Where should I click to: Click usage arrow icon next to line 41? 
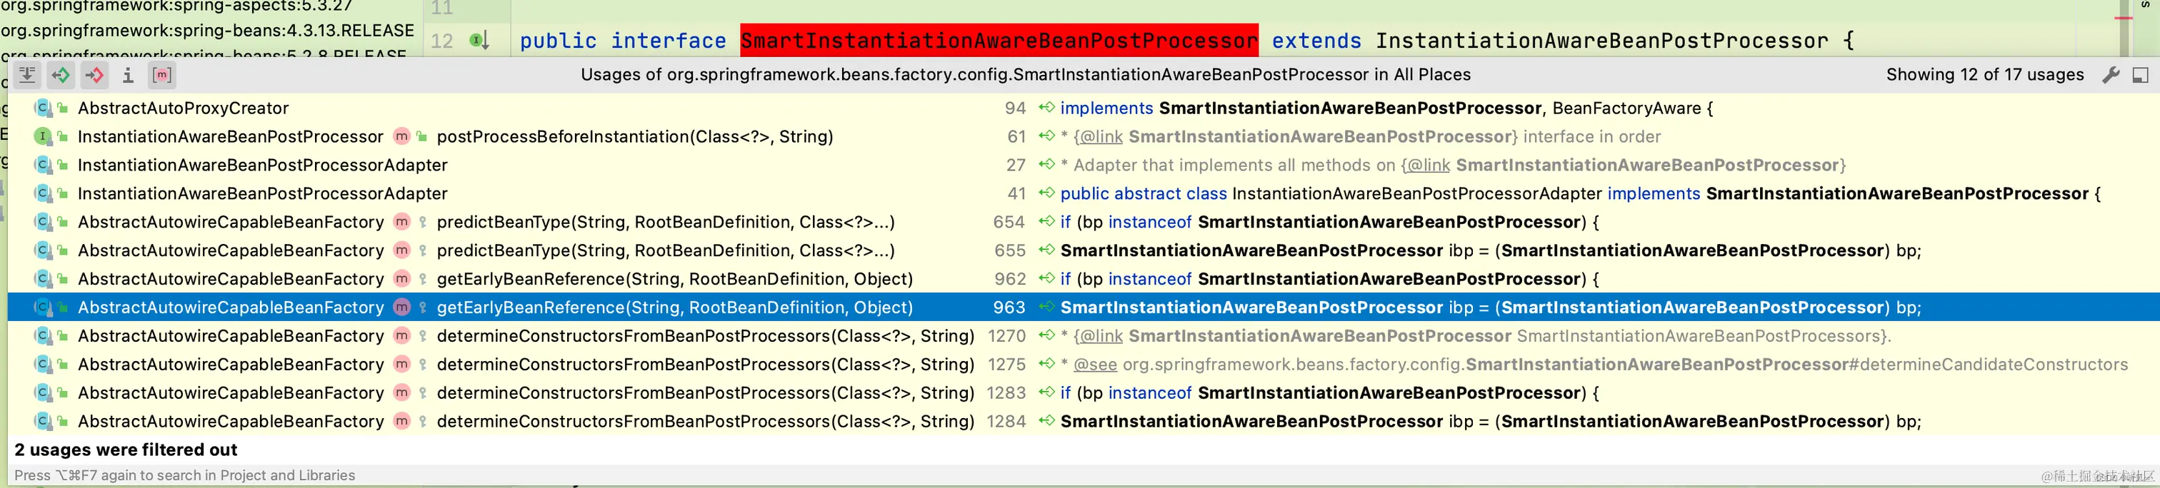1046,193
